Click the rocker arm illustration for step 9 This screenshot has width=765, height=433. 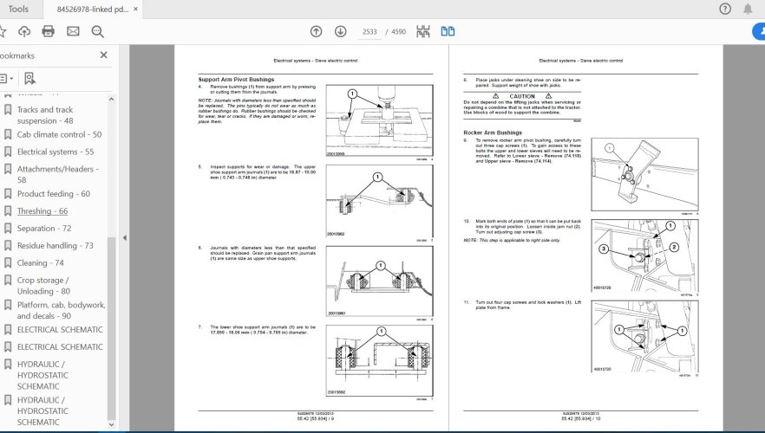click(644, 174)
